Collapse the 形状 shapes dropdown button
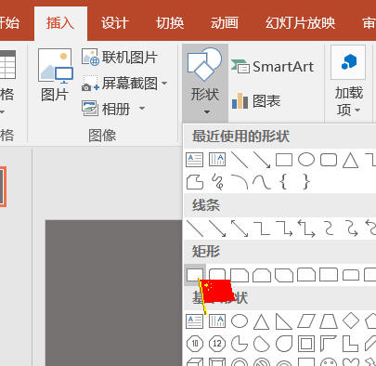Image resolution: width=376 pixels, height=366 pixels. coord(205,83)
